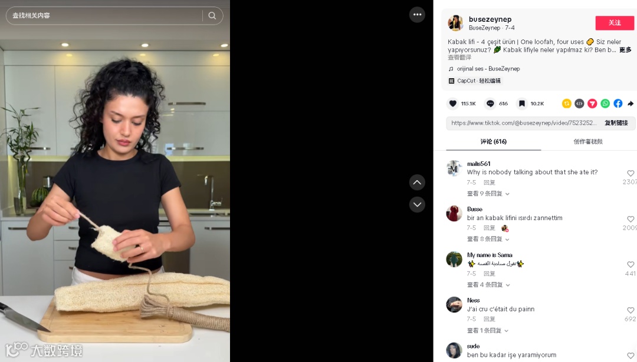Screen dimensions: 637x362
Task: Like the video with the heart icon
Action: tap(452, 104)
